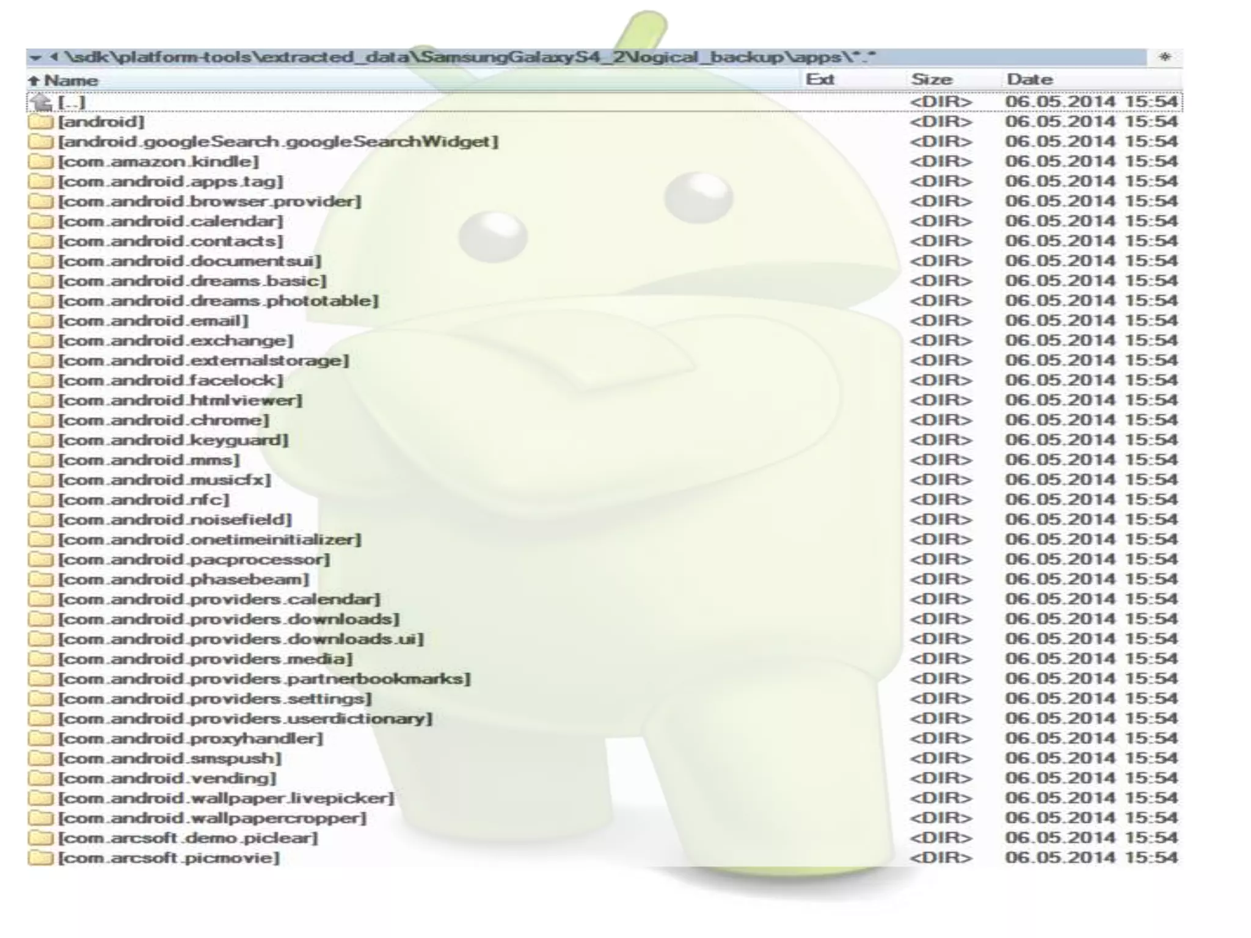This screenshot has width=1251, height=938.
Task: Click the com.arcsoft.picmovie folder name
Action: [x=169, y=858]
